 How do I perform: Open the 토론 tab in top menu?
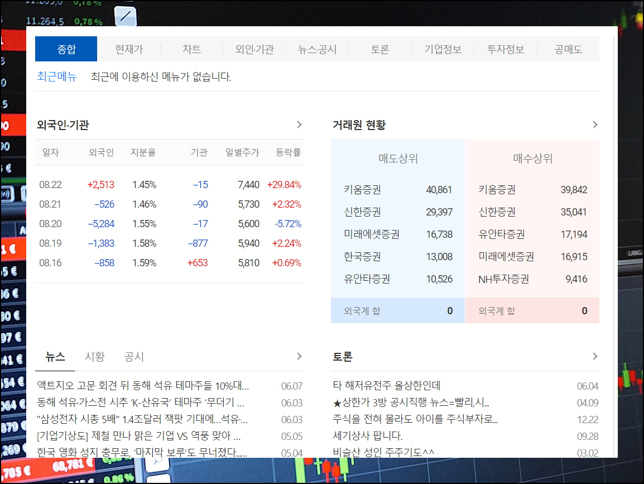pos(380,49)
